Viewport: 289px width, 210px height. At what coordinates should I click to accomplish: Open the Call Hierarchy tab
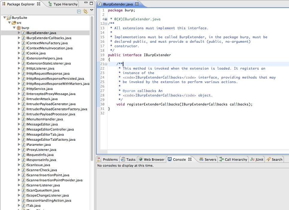pos(235,160)
